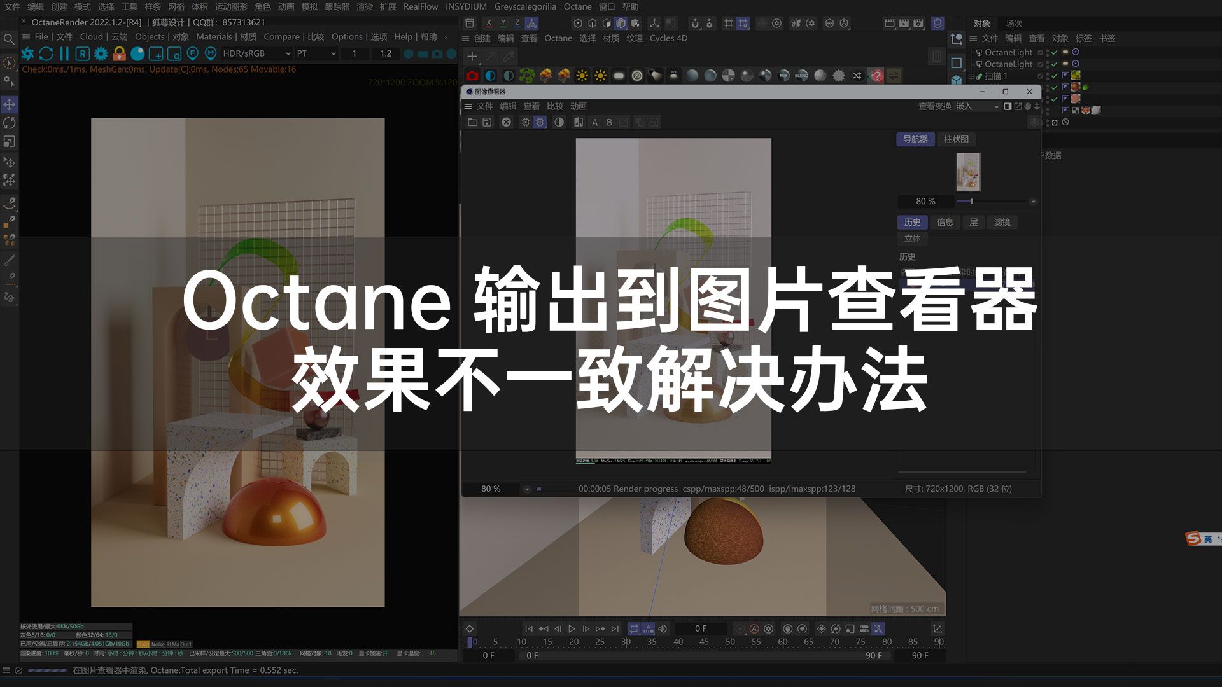Expand navigator zoom options arrow

point(1033,202)
